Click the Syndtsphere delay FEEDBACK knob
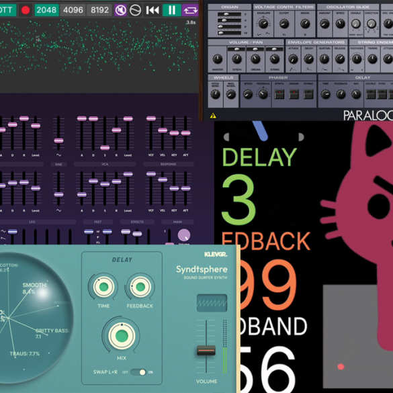 140,287
